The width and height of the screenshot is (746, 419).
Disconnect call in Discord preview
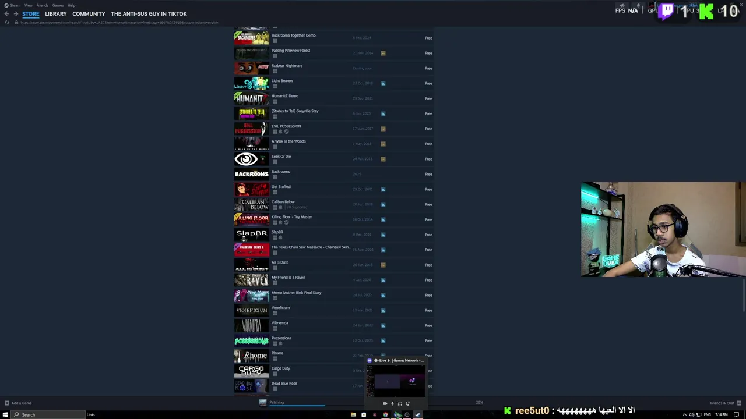407,403
